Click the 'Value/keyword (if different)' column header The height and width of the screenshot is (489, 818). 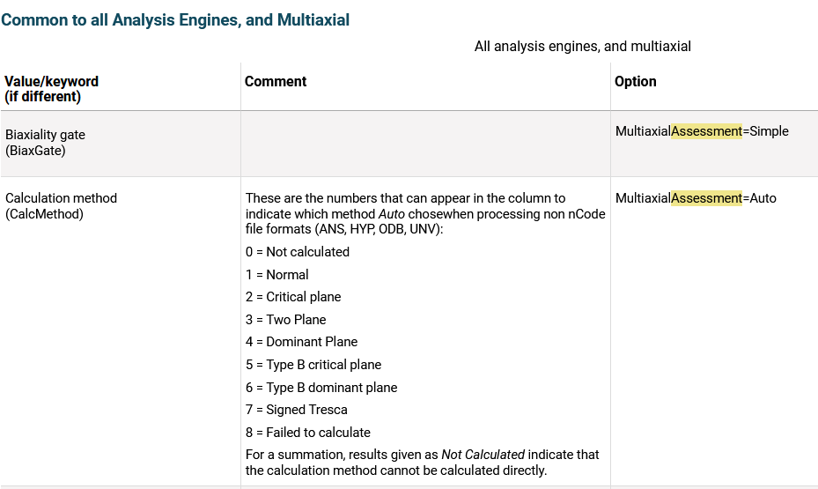51,89
